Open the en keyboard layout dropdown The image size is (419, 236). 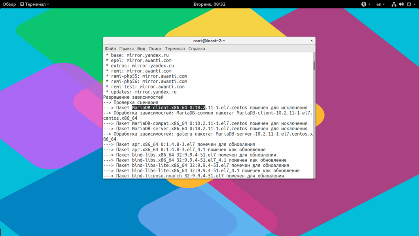[x=380, y=4]
